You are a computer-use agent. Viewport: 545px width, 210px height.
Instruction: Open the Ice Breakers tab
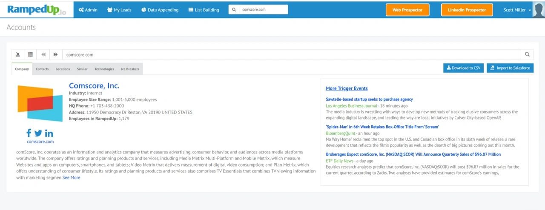pos(130,69)
